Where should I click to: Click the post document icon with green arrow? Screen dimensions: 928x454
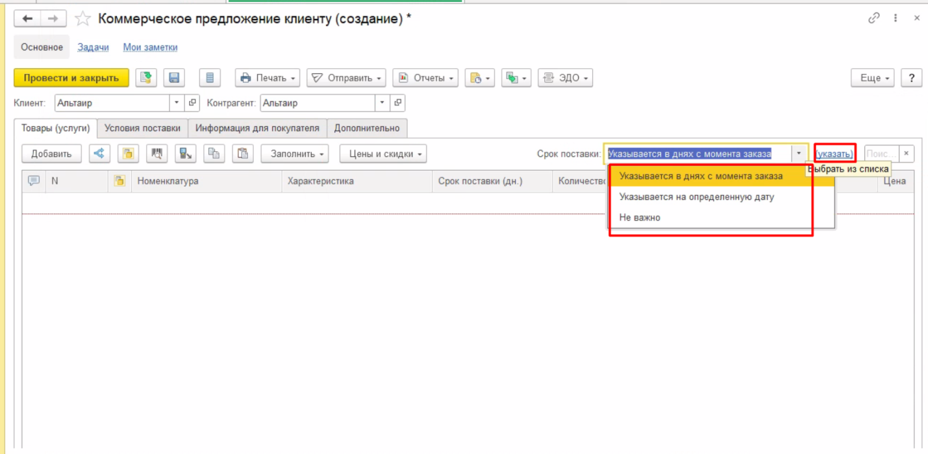pos(146,78)
